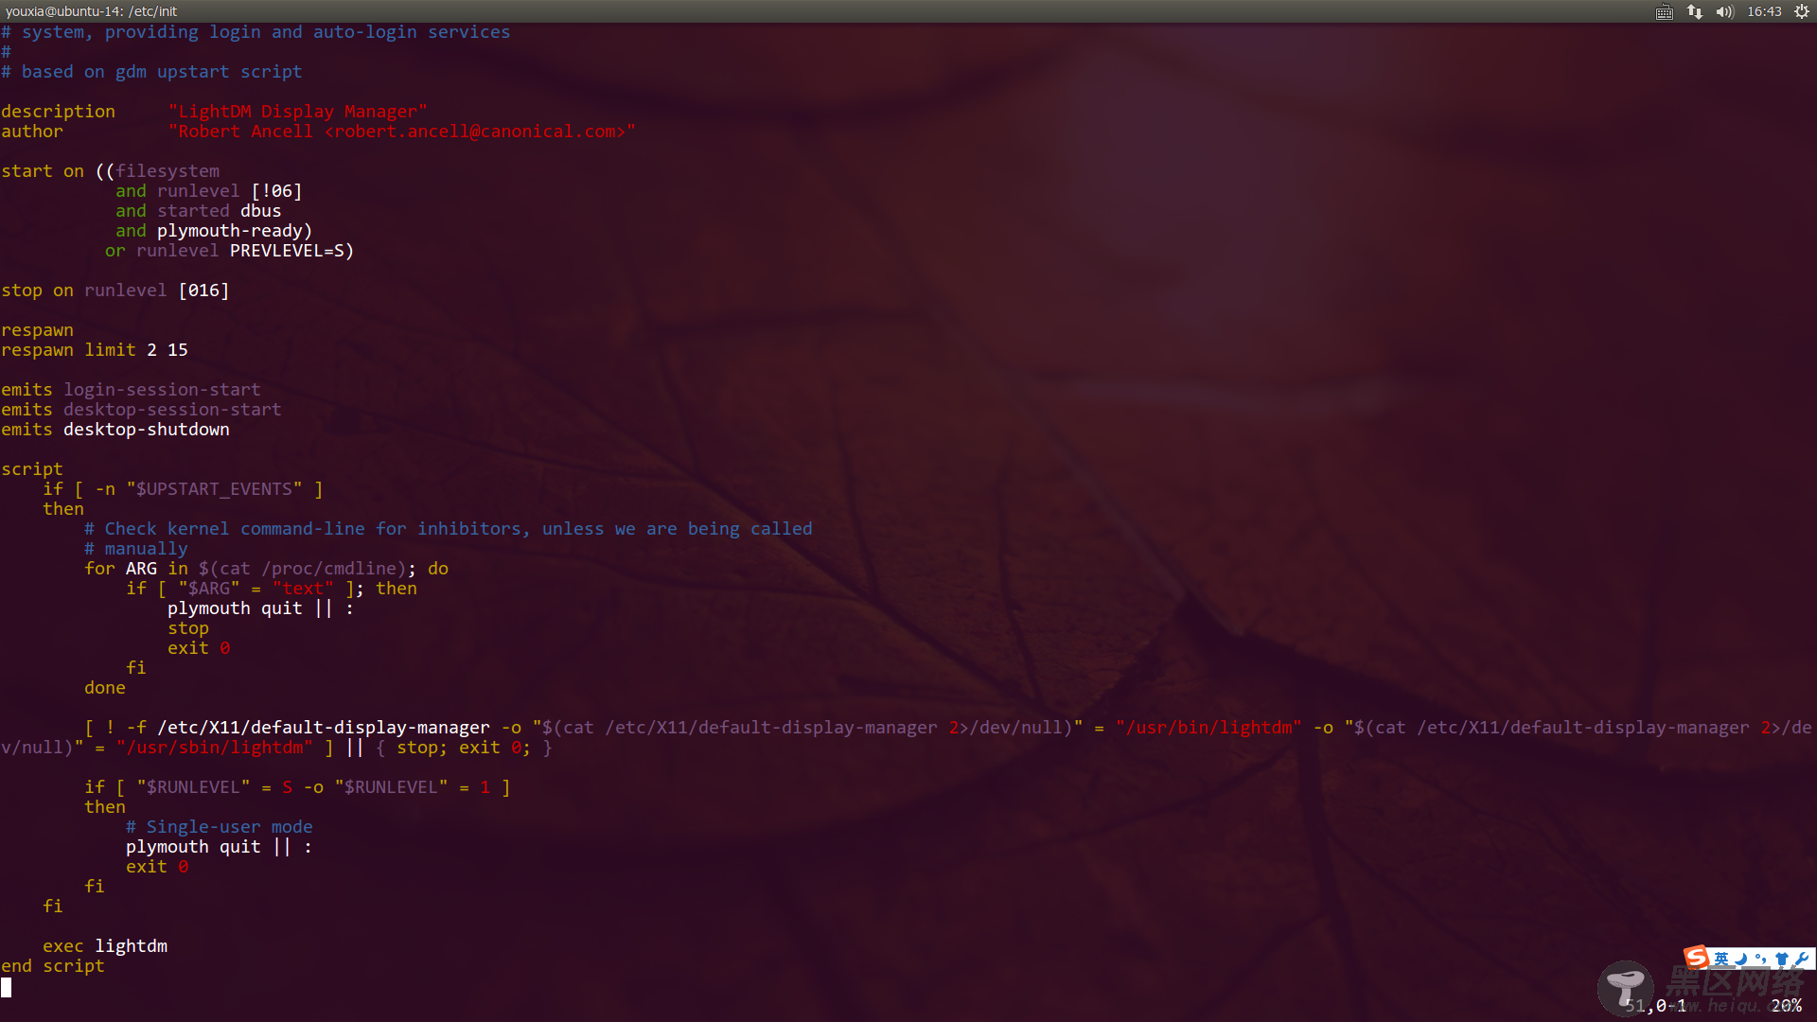The width and height of the screenshot is (1817, 1022).
Task: Click the "text" string in the ARG comparison
Action: point(303,589)
